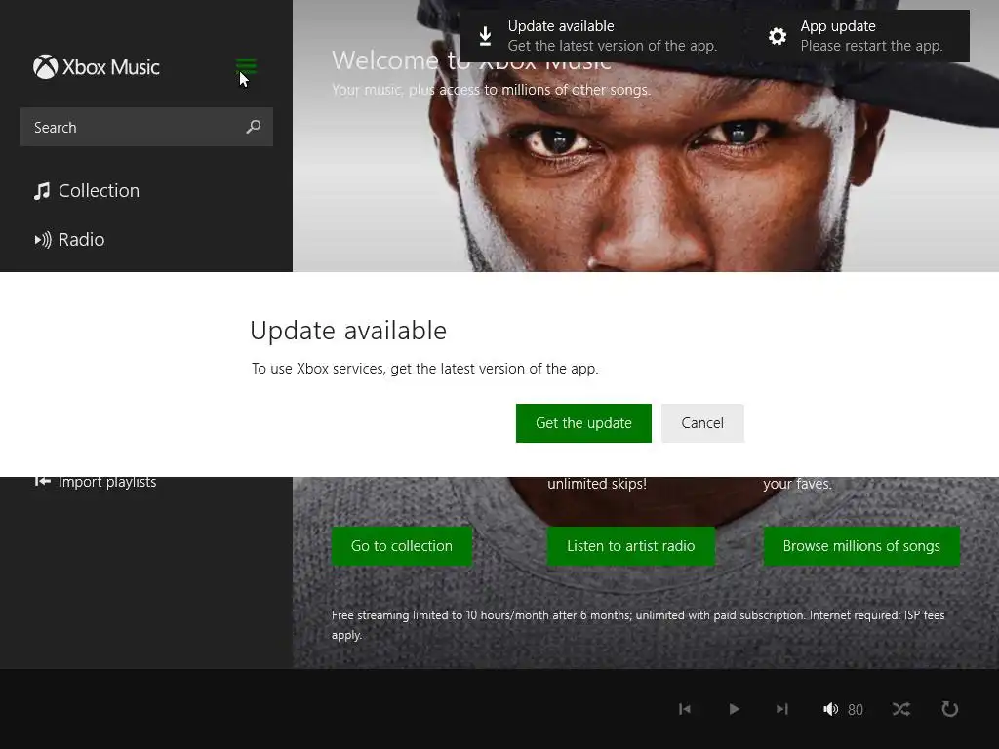Open Radio in the sidebar

(69, 240)
